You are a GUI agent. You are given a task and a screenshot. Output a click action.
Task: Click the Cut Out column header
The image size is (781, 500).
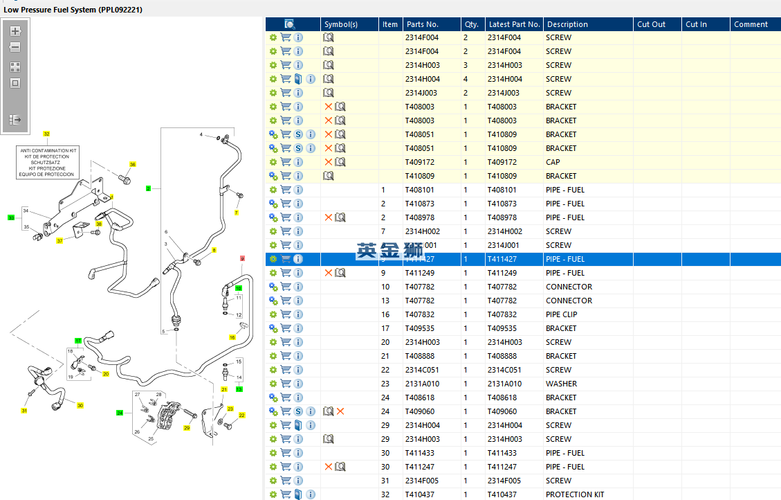point(657,24)
